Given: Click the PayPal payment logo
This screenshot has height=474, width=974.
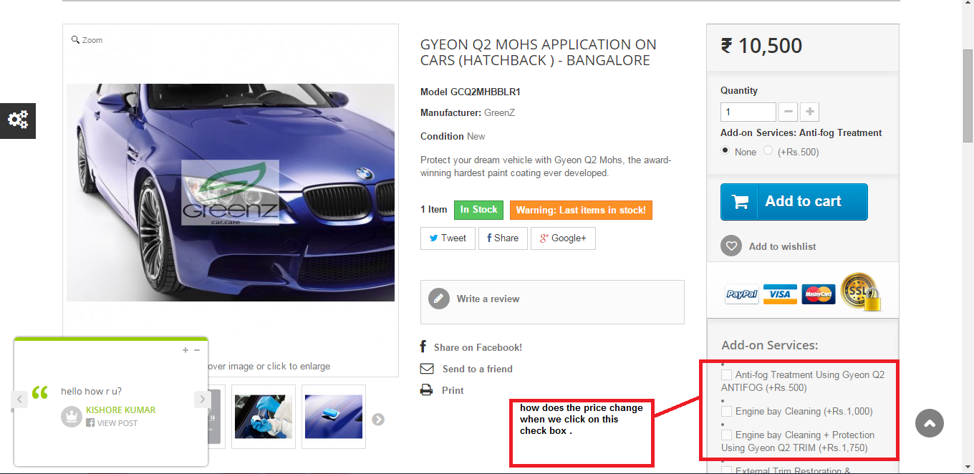Looking at the screenshot, I should coord(742,294).
